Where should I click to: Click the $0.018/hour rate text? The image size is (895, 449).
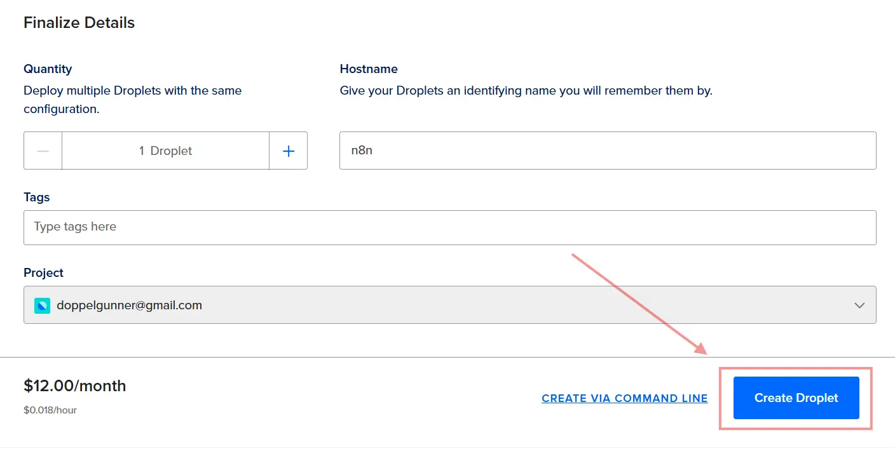(50, 410)
